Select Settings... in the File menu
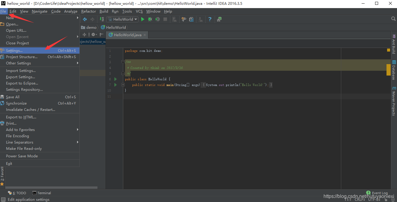This screenshot has height=202, width=397. [x=40, y=50]
